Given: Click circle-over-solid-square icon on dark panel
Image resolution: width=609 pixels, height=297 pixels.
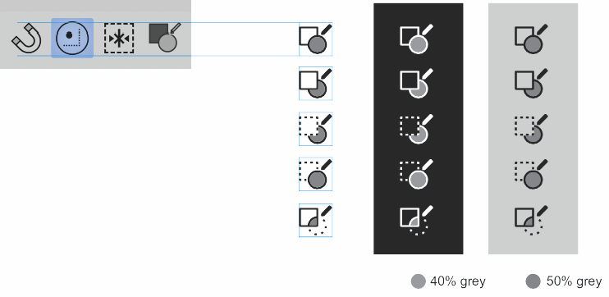Looking at the screenshot, I should click(x=417, y=39).
